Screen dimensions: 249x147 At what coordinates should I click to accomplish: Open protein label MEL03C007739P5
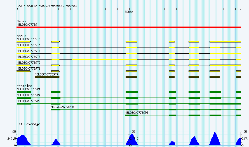click(x=62, y=107)
